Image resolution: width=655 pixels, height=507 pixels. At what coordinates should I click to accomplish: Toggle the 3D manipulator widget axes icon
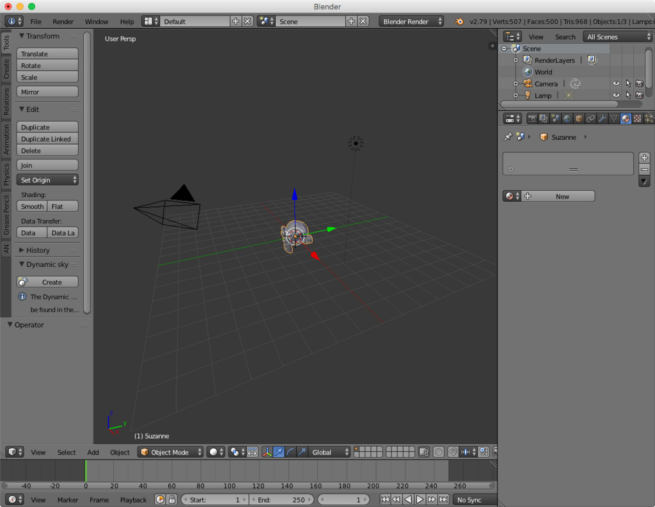click(267, 452)
